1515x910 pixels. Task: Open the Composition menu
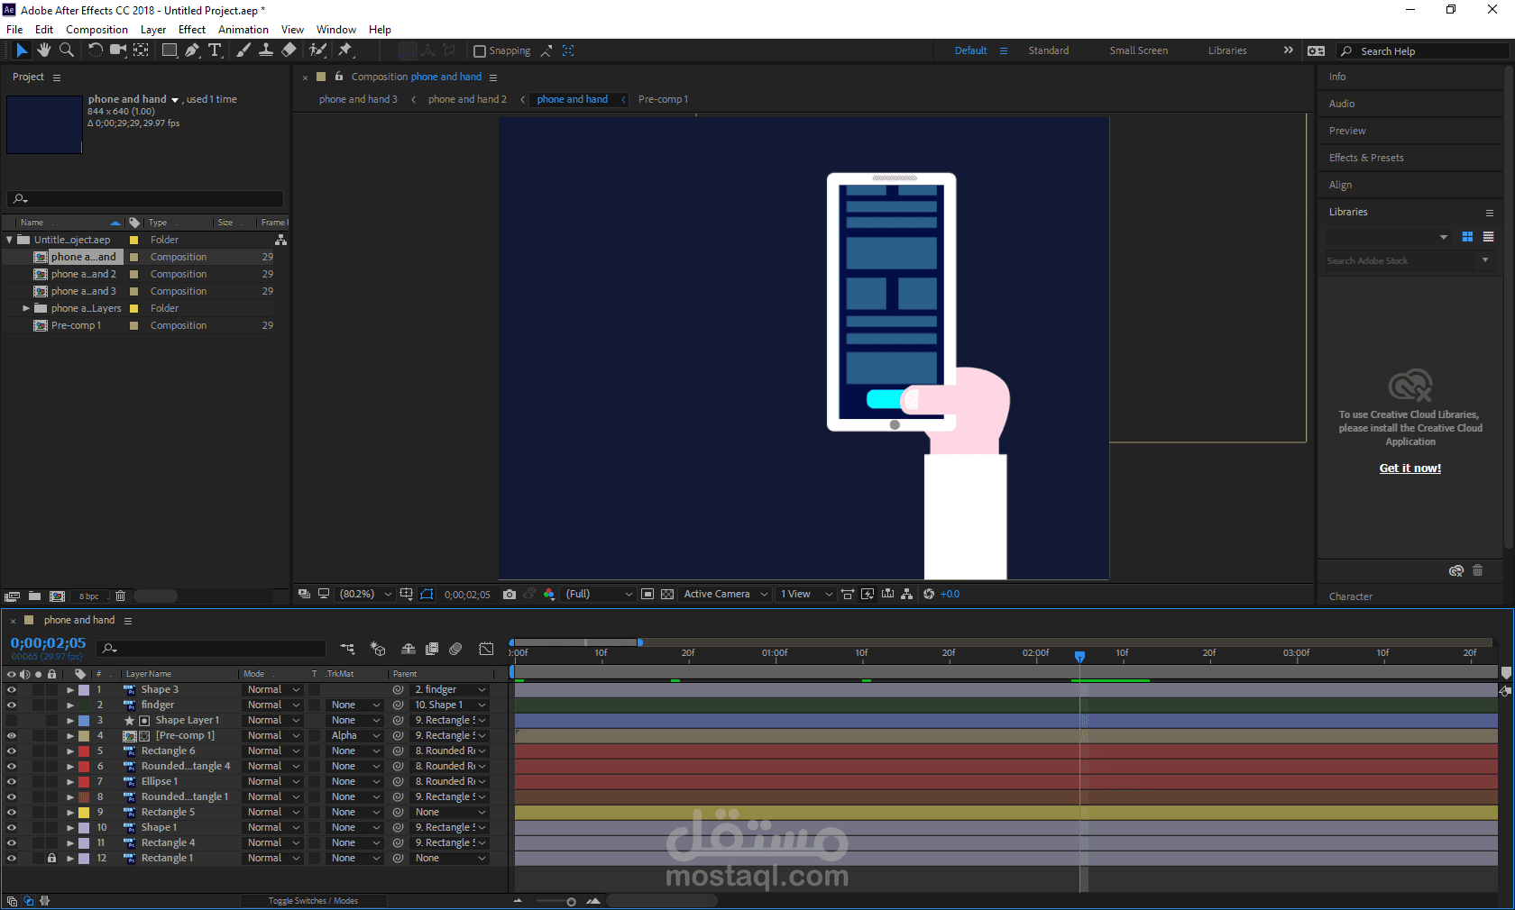96,30
